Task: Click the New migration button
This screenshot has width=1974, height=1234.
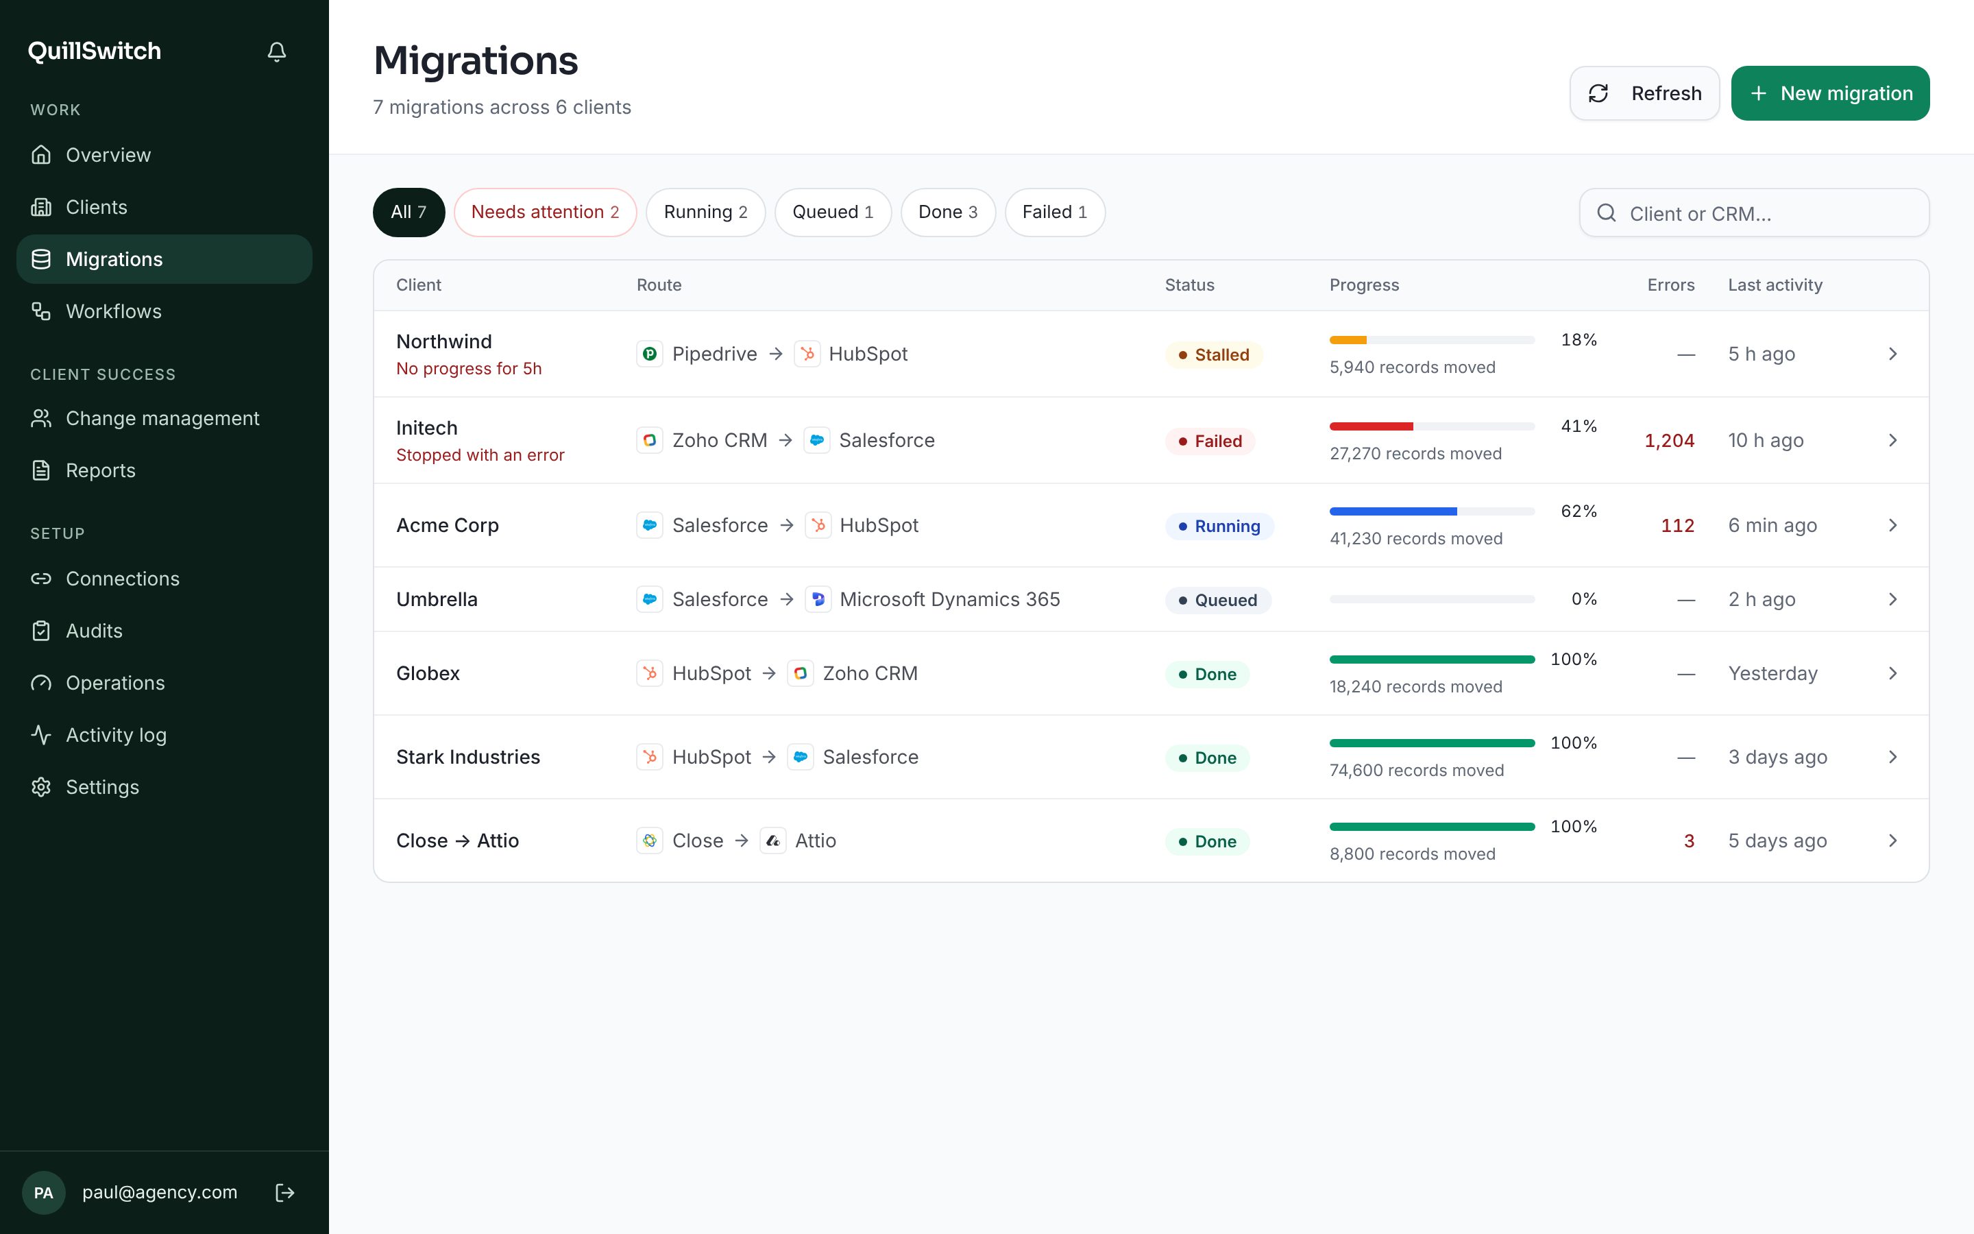Action: tap(1831, 93)
